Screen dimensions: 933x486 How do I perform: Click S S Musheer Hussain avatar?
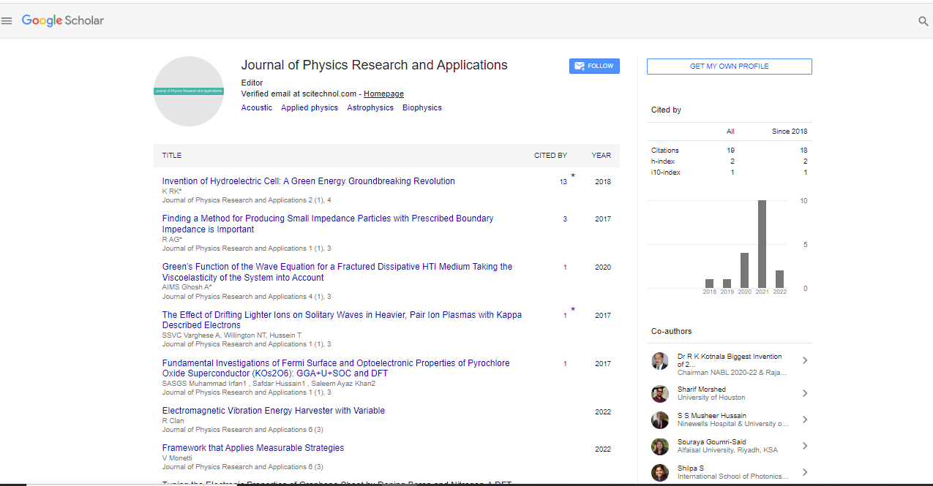(660, 419)
